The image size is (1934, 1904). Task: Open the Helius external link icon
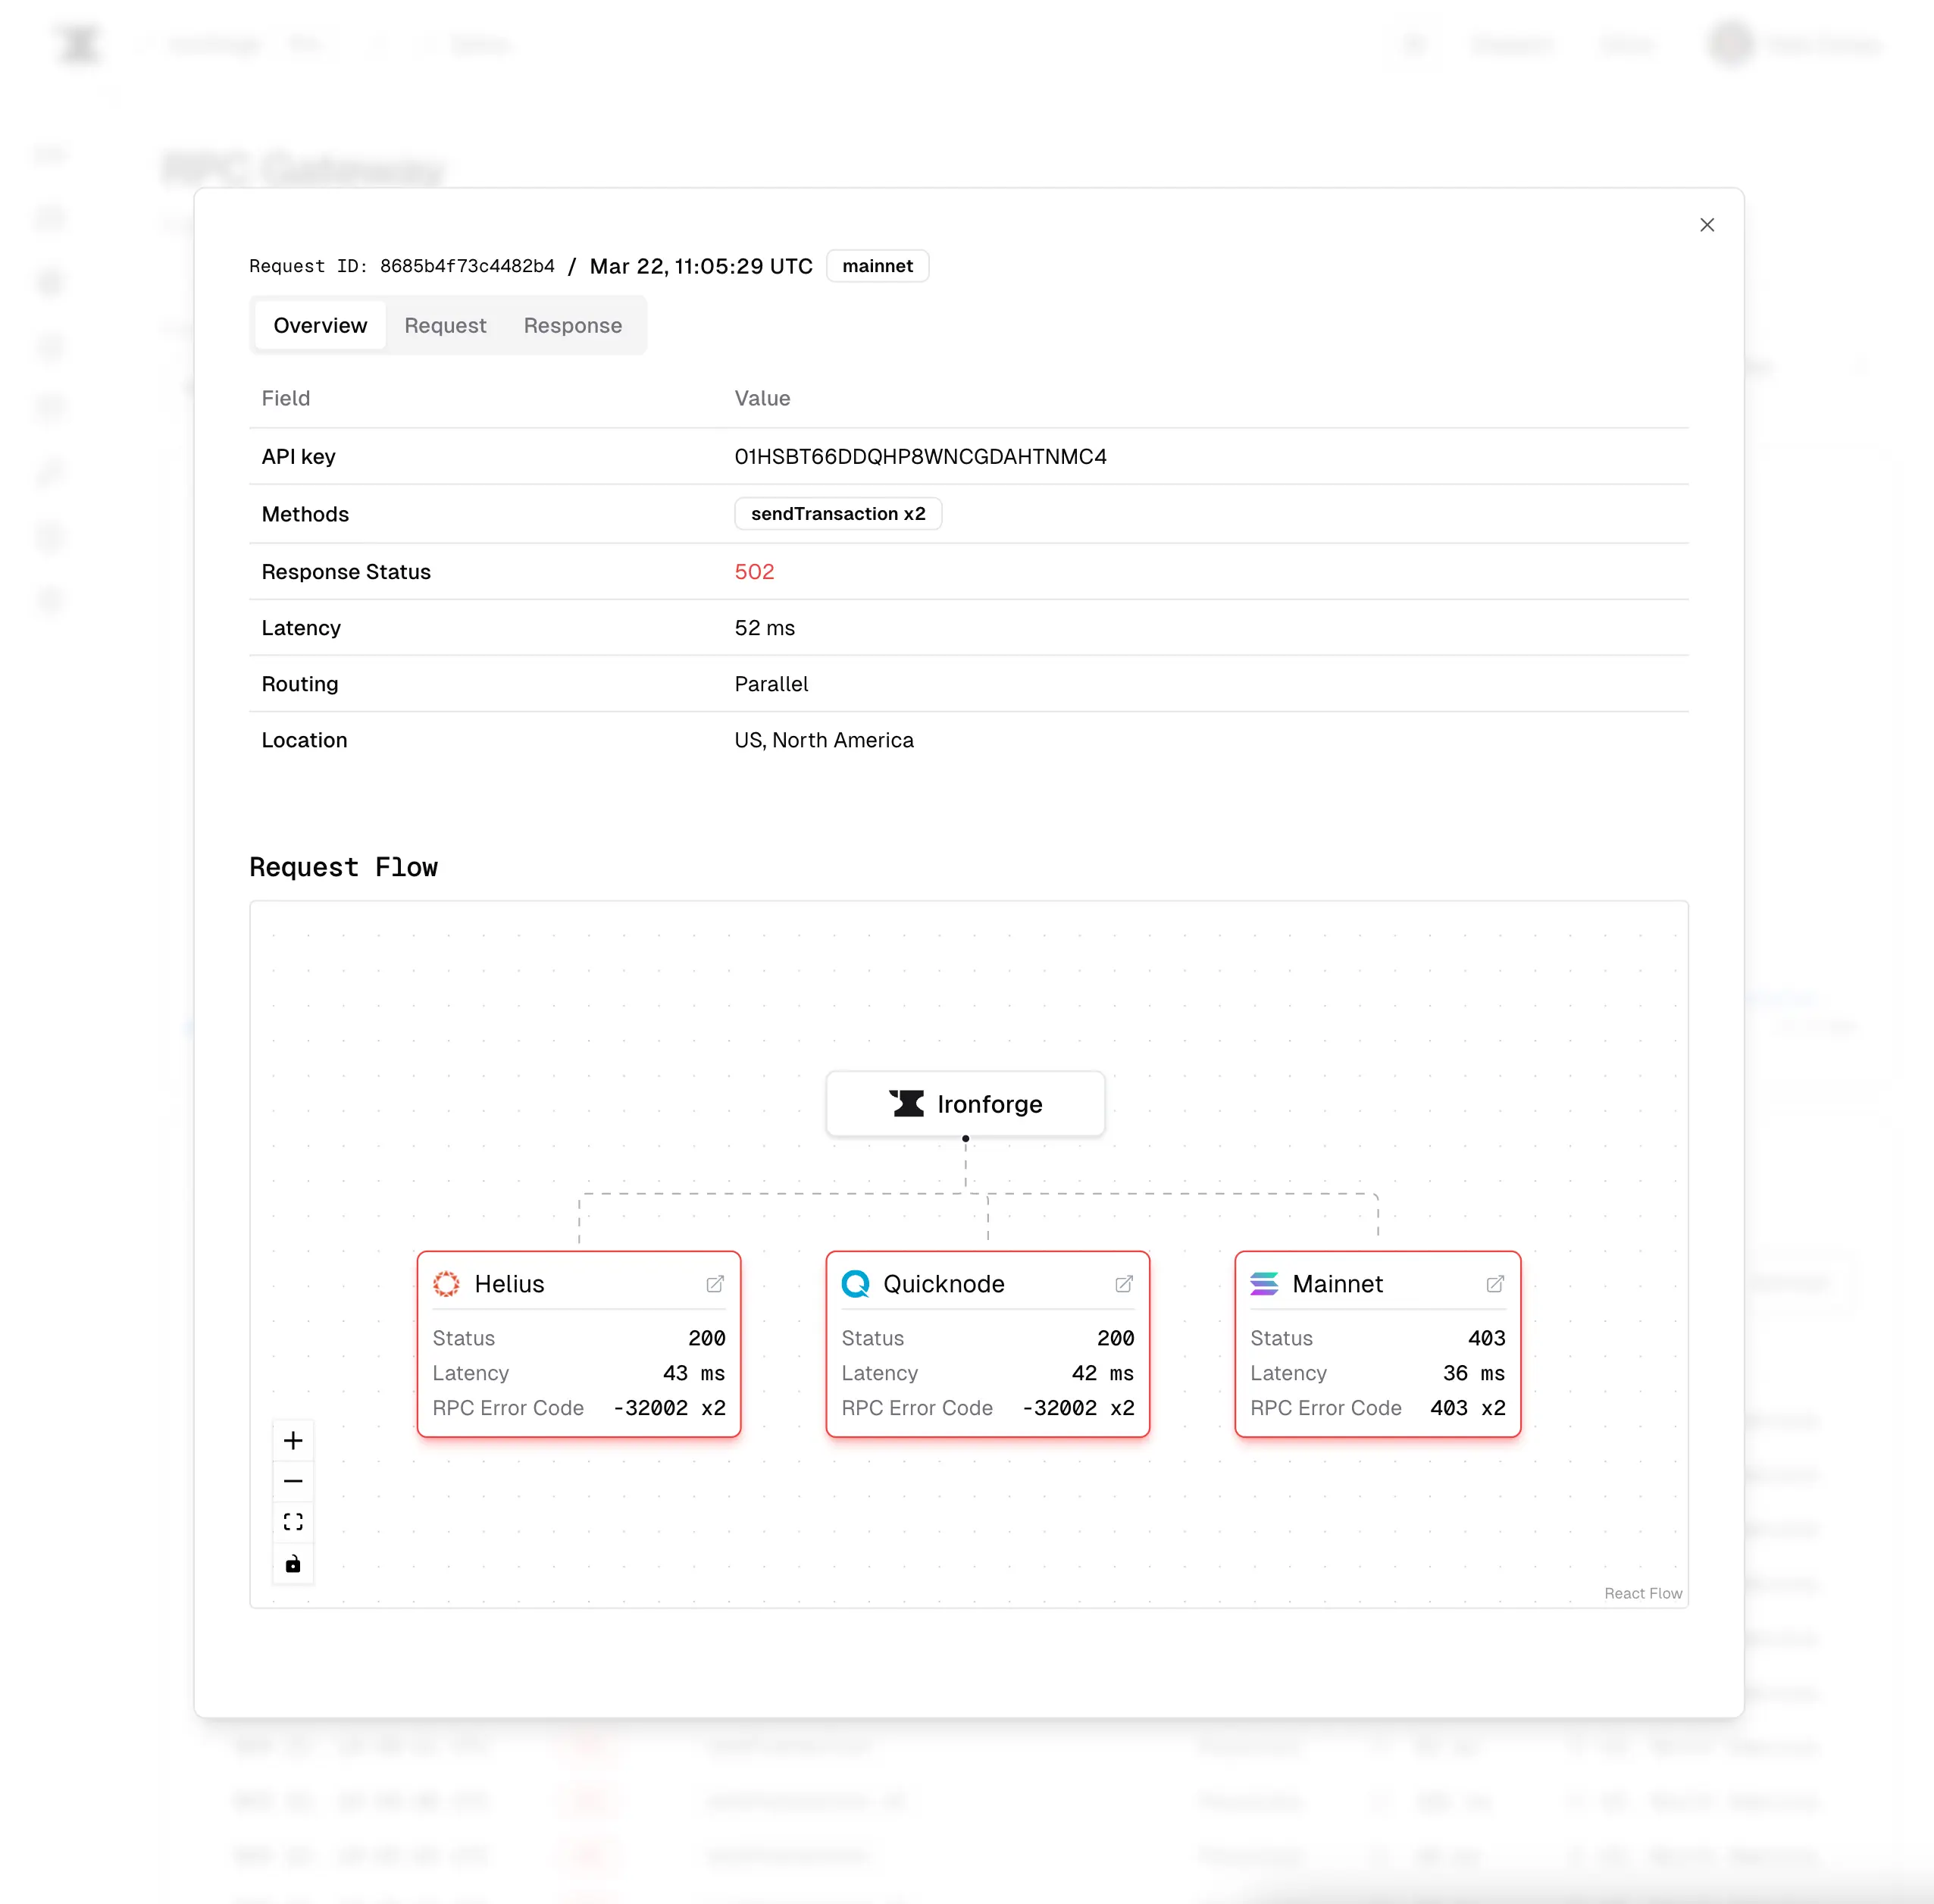[715, 1284]
